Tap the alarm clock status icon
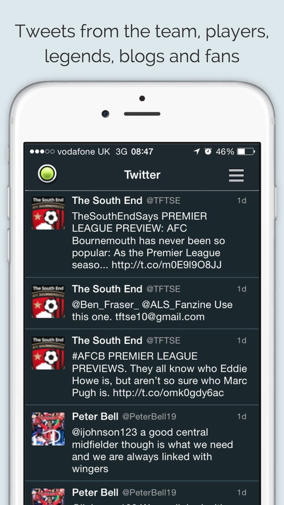The height and width of the screenshot is (505, 284). tap(209, 151)
